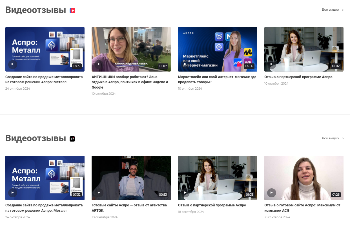Click the first Видеоотзывы heading text

tap(36, 10)
